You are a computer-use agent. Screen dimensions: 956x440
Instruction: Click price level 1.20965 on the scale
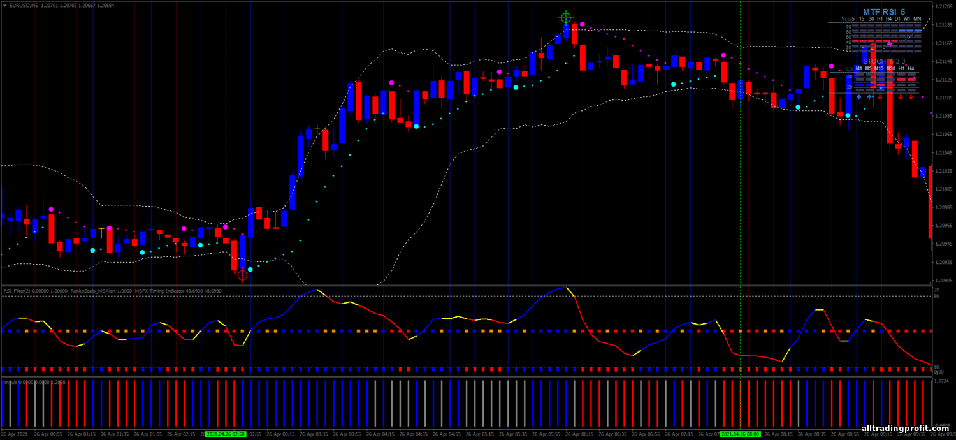pyautogui.click(x=944, y=226)
